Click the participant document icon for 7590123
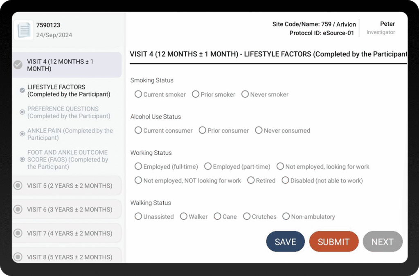The image size is (419, 276). [x=23, y=29]
